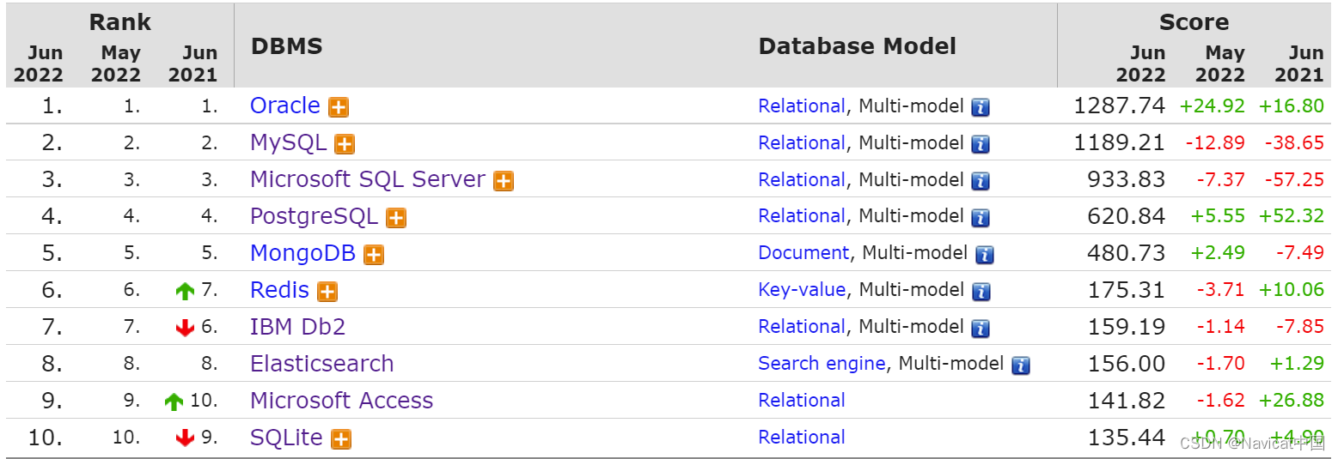Select Oracle's score 1287.74
Viewport: 1338px width, 459px height.
(x=1119, y=106)
